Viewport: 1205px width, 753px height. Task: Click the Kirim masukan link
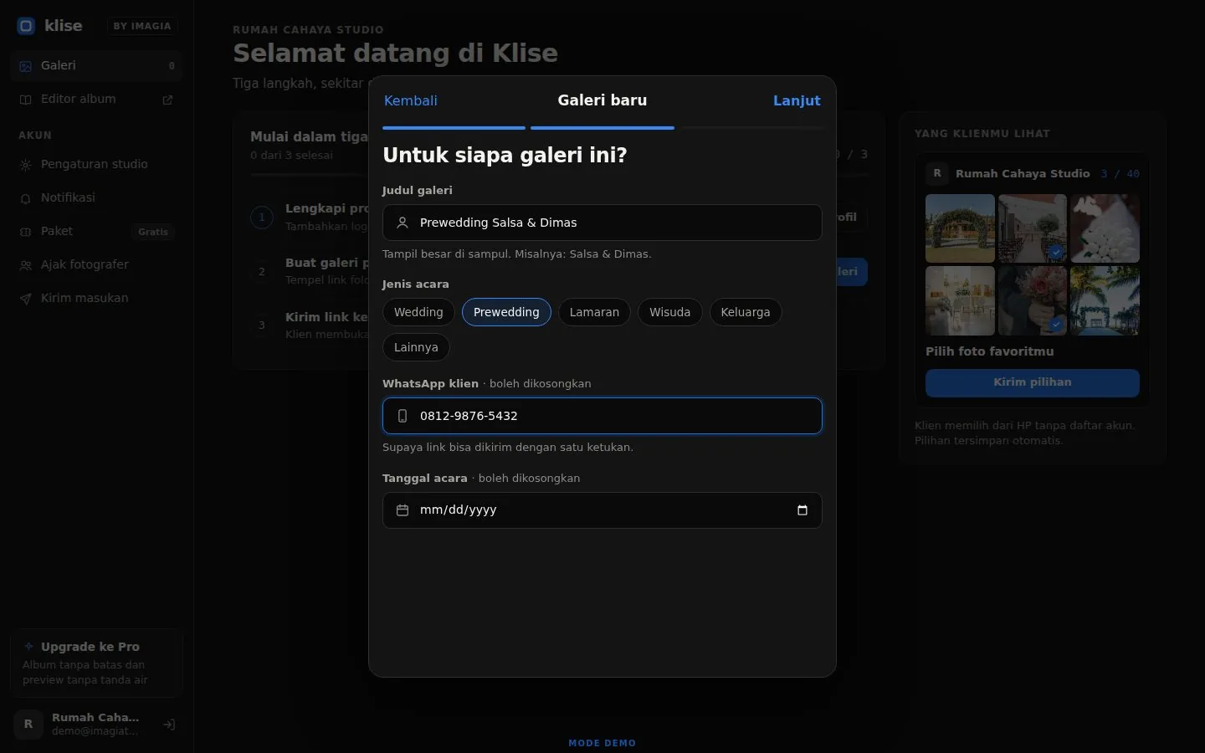click(97, 298)
